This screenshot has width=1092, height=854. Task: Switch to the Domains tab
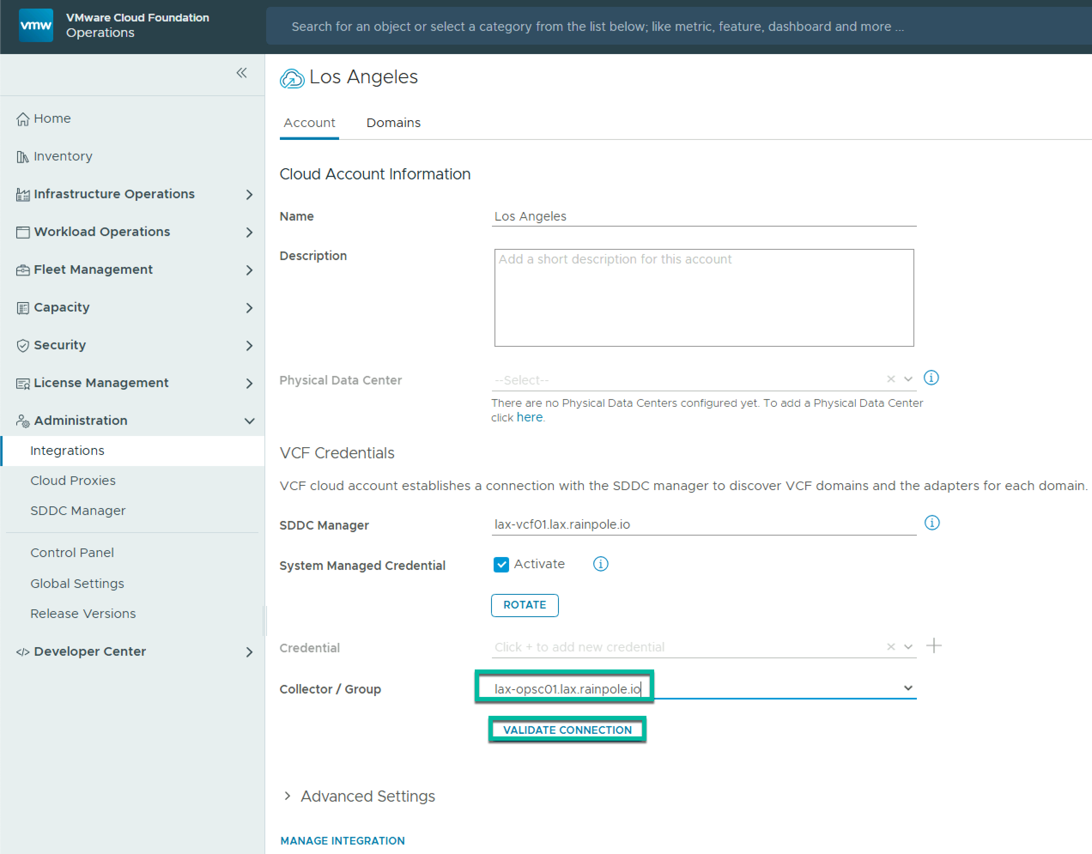tap(393, 123)
